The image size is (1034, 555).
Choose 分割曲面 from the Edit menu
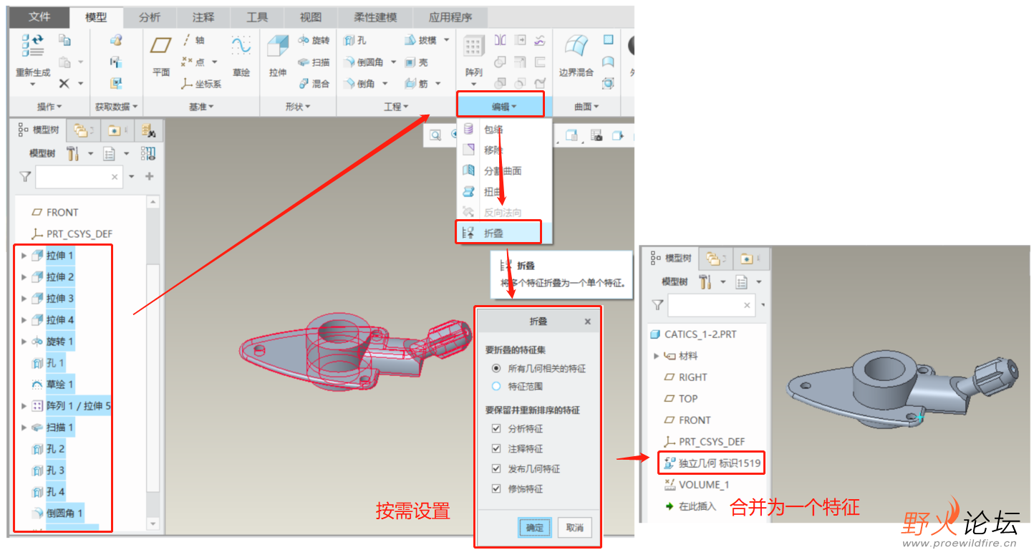(x=504, y=170)
